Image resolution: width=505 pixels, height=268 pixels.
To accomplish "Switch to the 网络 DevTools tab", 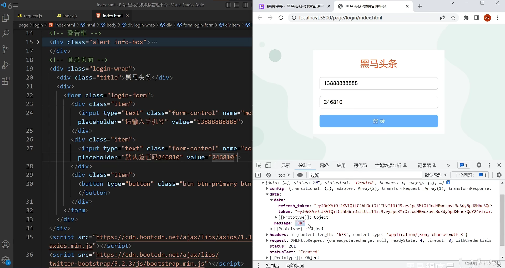I will click(324, 165).
